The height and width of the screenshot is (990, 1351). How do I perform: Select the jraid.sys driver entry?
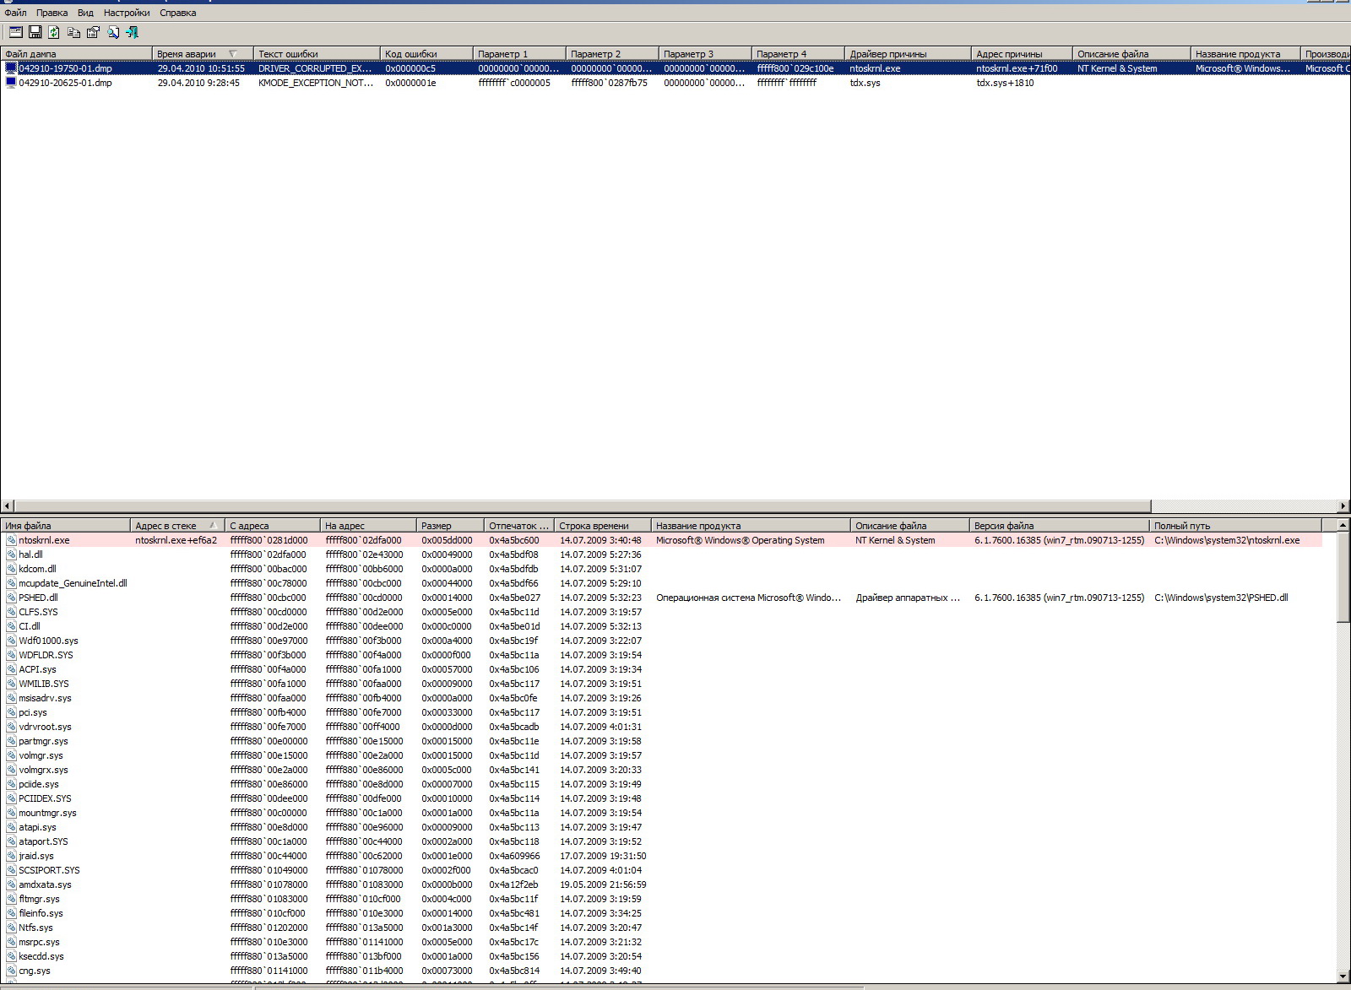[36, 856]
